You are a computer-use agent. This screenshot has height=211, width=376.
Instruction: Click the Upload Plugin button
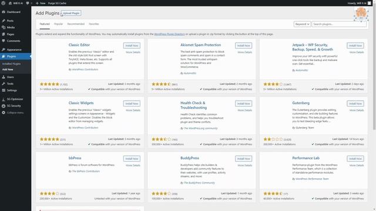point(71,13)
